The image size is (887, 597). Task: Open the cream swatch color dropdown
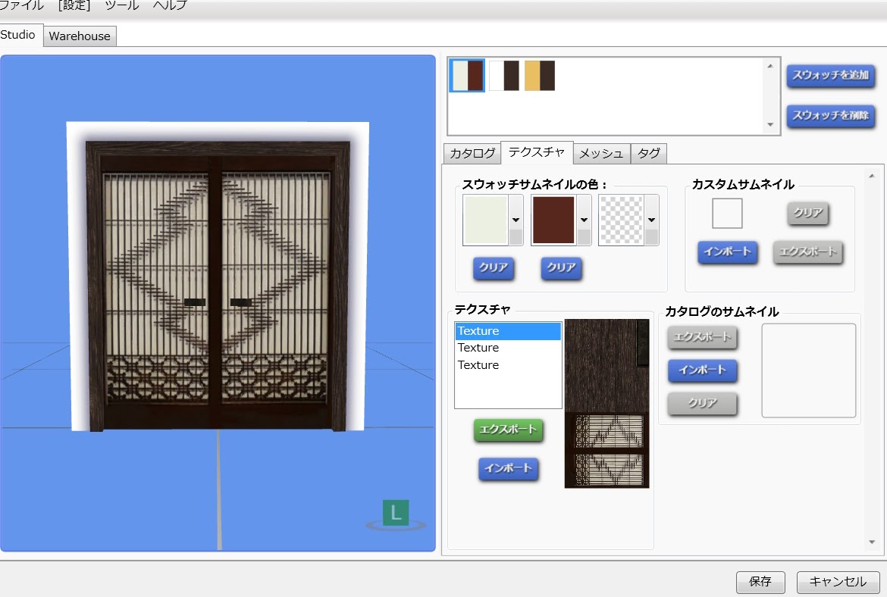coord(516,220)
